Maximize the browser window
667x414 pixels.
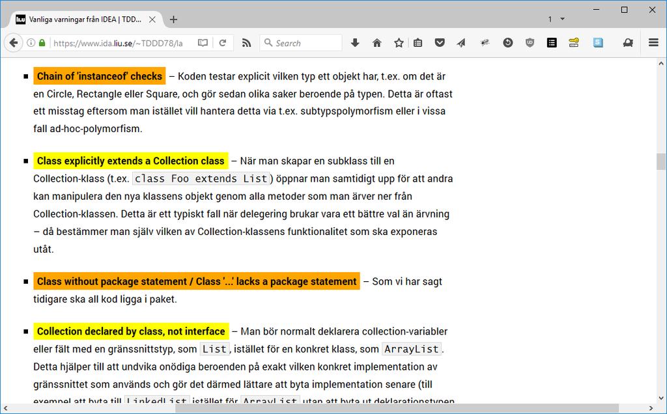click(x=624, y=9)
